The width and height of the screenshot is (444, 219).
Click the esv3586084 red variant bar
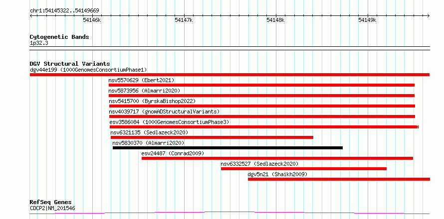pyautogui.click(x=264, y=127)
